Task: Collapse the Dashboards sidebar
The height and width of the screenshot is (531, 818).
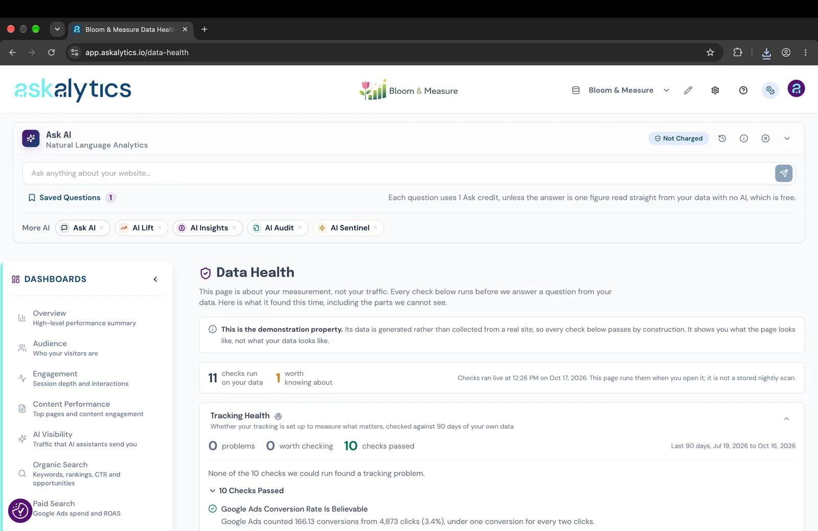Action: point(155,279)
